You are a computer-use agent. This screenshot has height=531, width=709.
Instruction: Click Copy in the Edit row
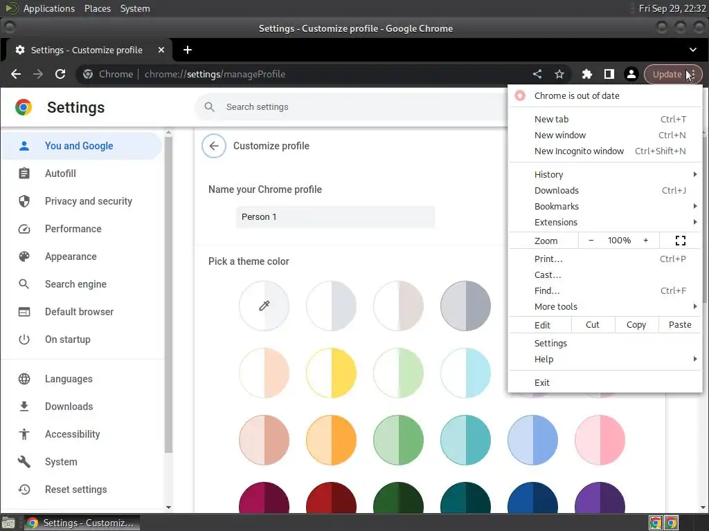636,325
